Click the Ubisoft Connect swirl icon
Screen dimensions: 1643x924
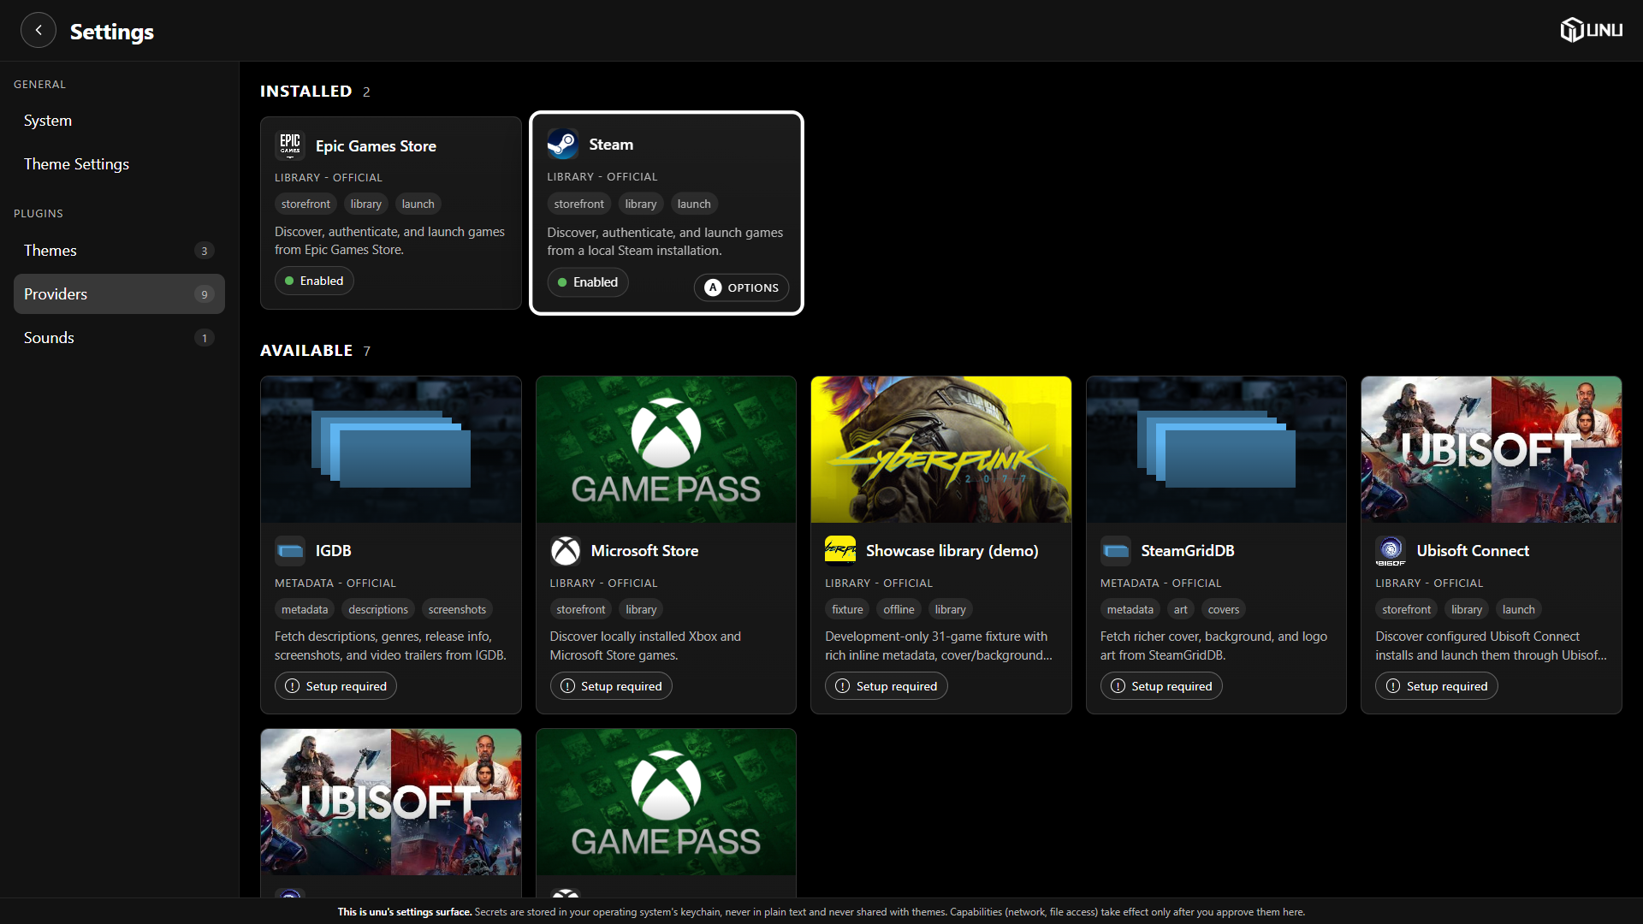pos(1391,551)
